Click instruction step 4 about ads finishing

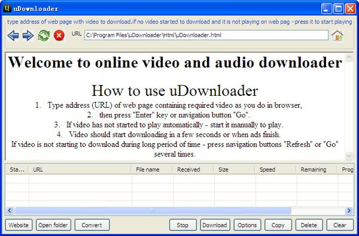pyautogui.click(x=169, y=134)
